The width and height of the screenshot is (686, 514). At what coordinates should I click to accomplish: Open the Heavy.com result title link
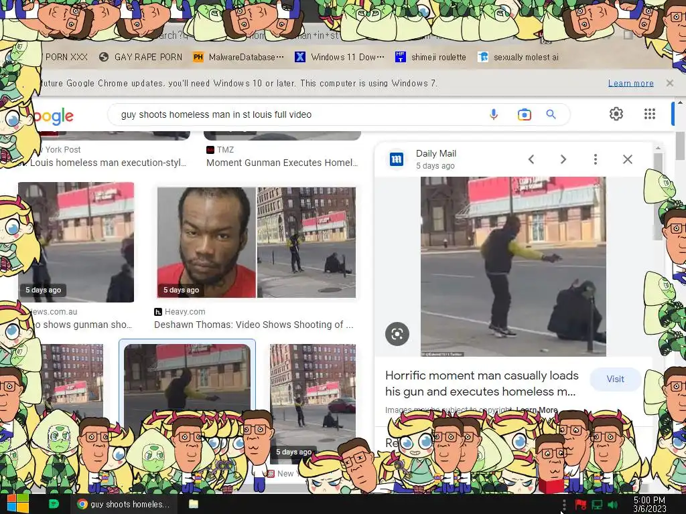[254, 325]
